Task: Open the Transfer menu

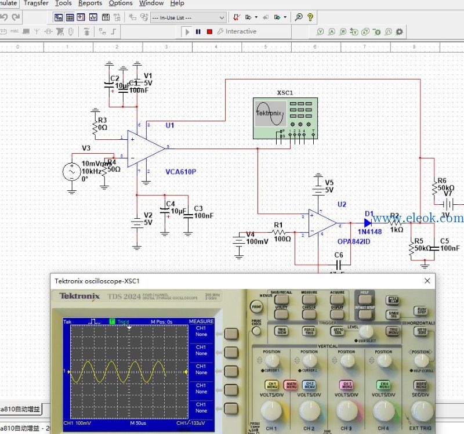Action: pos(36,3)
